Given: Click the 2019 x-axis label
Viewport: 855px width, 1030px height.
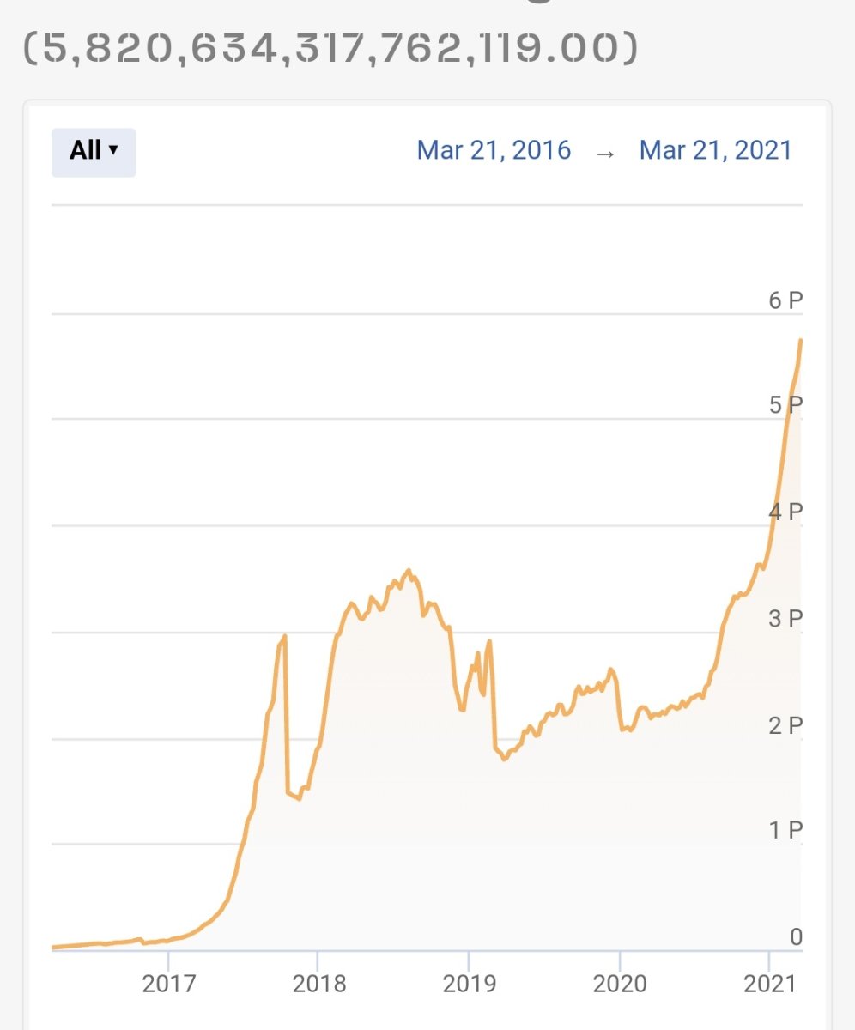Looking at the screenshot, I should pyautogui.click(x=470, y=984).
